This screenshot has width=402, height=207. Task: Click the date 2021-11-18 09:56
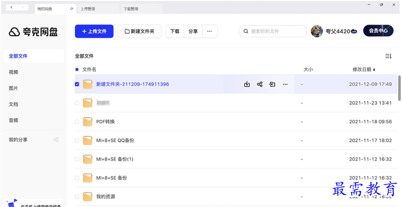[x=370, y=122]
